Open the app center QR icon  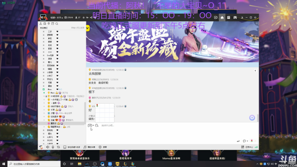[x=242, y=147]
